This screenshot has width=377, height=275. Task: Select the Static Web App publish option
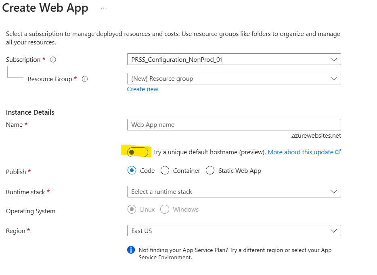210,170
